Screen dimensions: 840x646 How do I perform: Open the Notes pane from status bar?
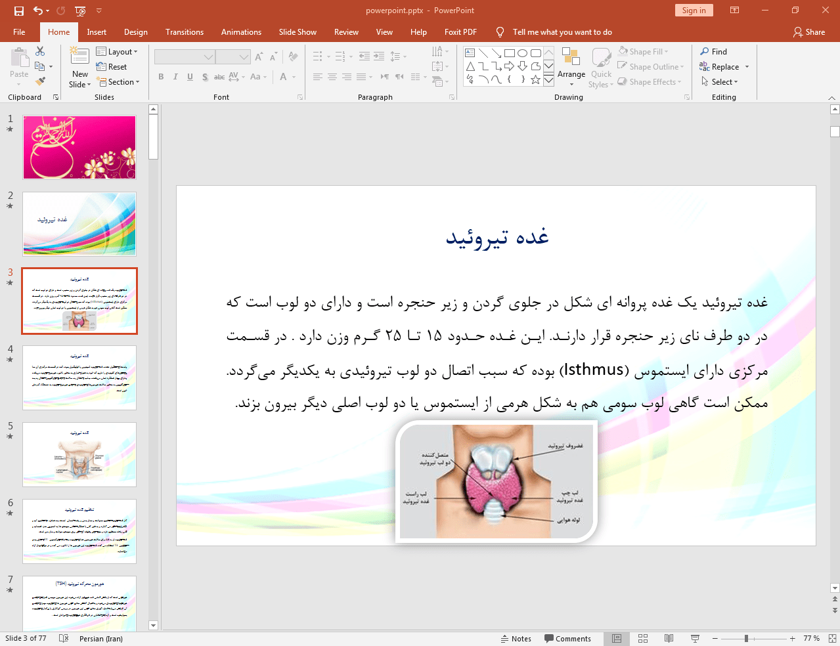coord(516,639)
